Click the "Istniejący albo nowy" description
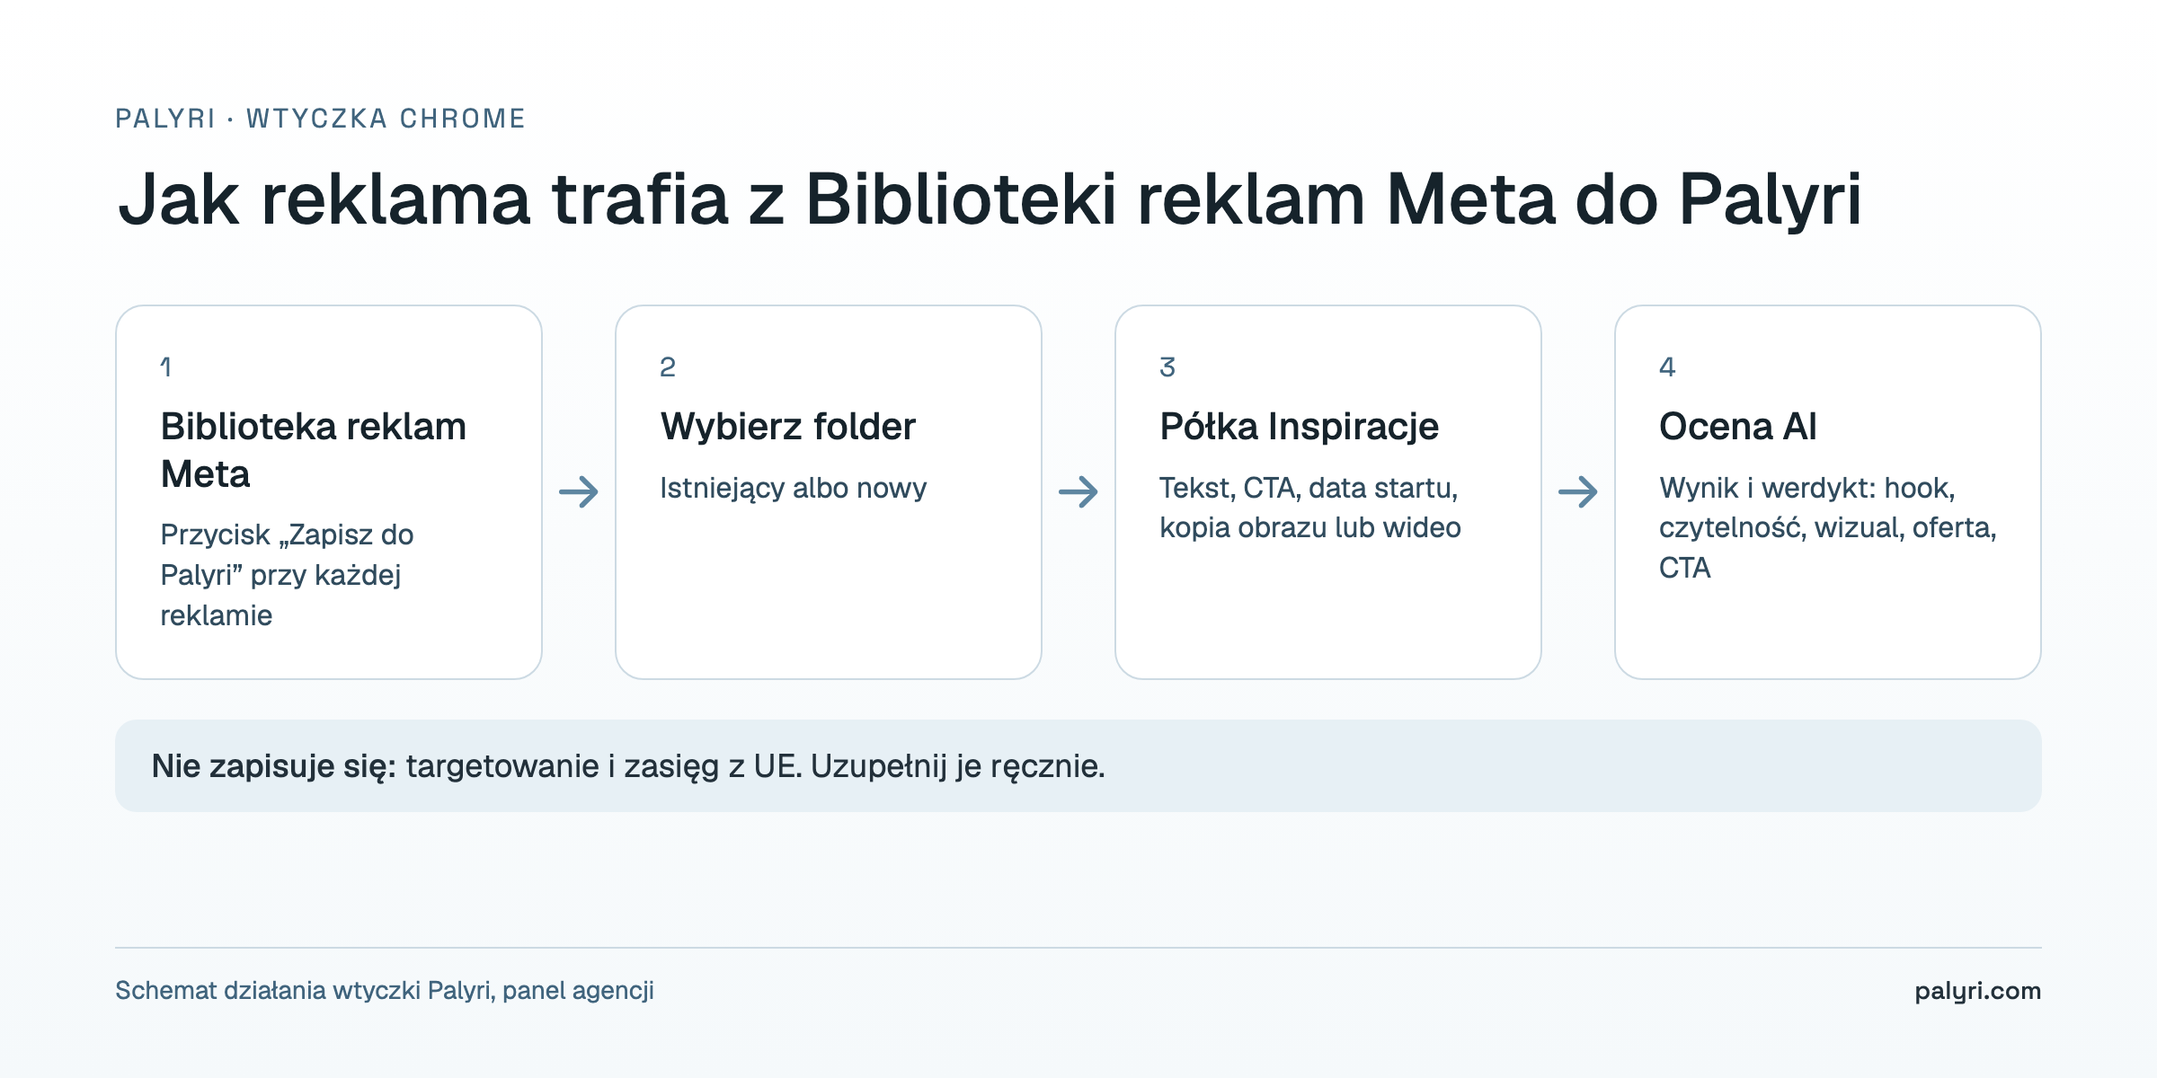 coord(793,488)
